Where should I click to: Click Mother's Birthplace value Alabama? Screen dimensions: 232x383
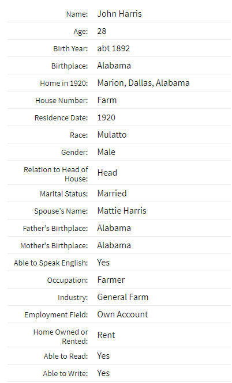pos(114,245)
